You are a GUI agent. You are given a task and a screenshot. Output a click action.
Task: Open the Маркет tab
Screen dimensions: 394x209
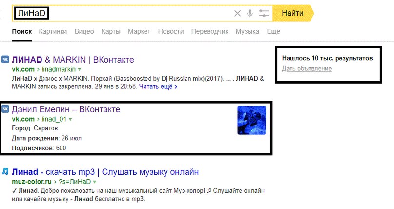point(139,31)
